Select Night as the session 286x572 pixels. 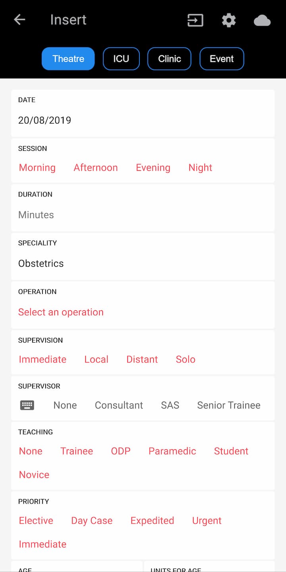point(200,168)
